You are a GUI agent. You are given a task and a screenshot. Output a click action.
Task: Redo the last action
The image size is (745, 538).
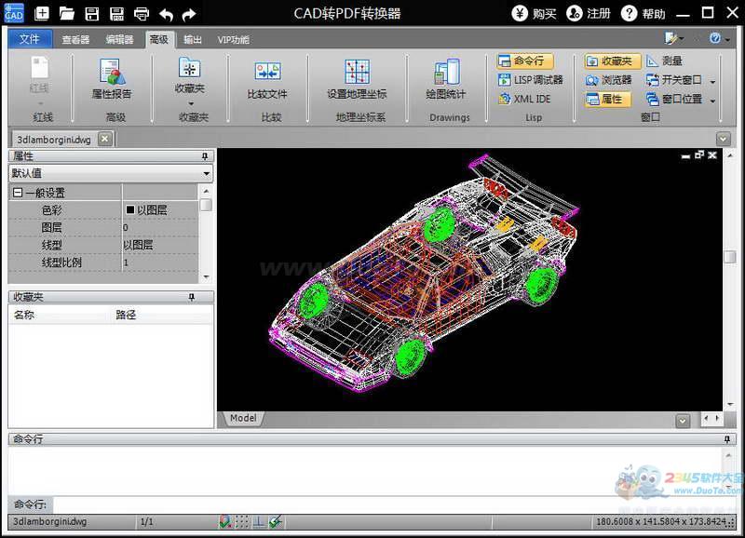pyautogui.click(x=189, y=14)
